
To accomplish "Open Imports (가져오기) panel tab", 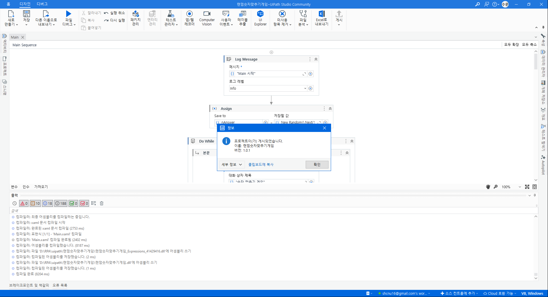I will point(41,187).
